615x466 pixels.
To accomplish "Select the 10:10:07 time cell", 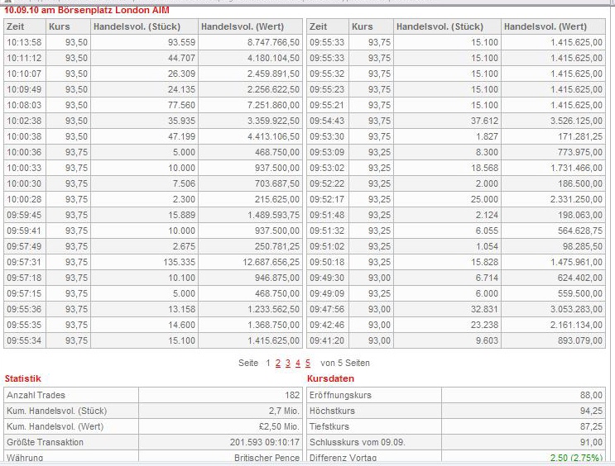I will point(25,74).
